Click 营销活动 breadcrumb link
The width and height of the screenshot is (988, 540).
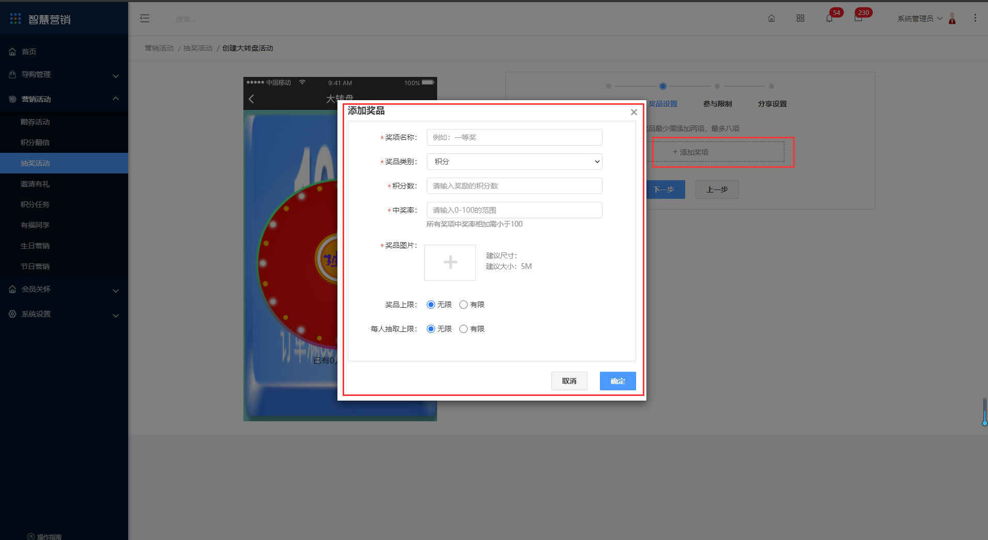tap(159, 48)
